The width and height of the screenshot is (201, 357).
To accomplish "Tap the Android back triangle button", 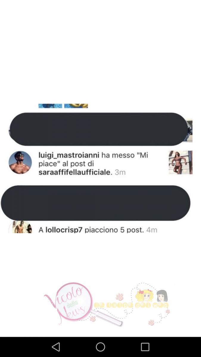I will point(56,347).
